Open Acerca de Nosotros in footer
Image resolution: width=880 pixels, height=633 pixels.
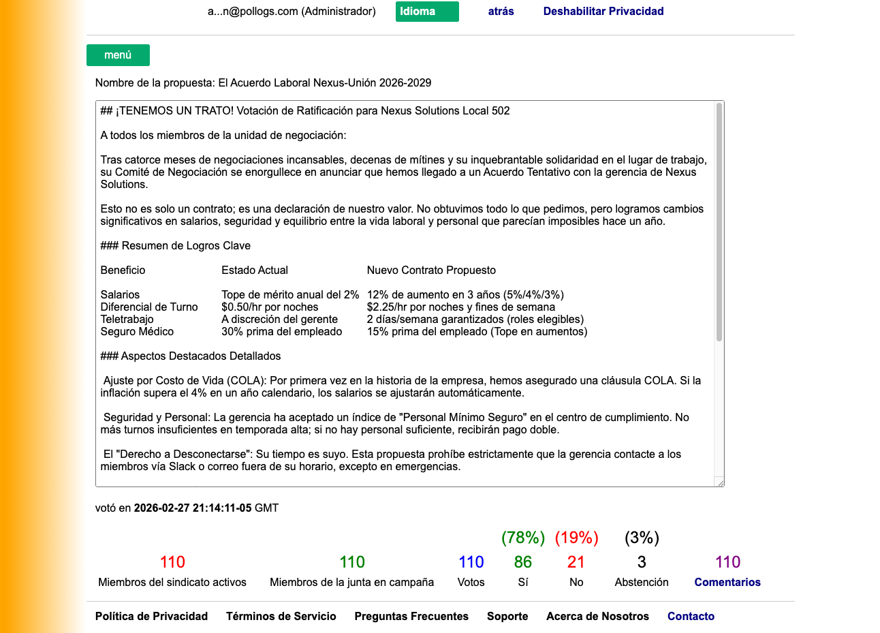click(x=597, y=617)
